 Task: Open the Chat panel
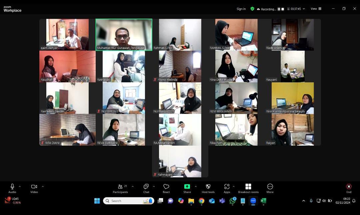coord(146,188)
